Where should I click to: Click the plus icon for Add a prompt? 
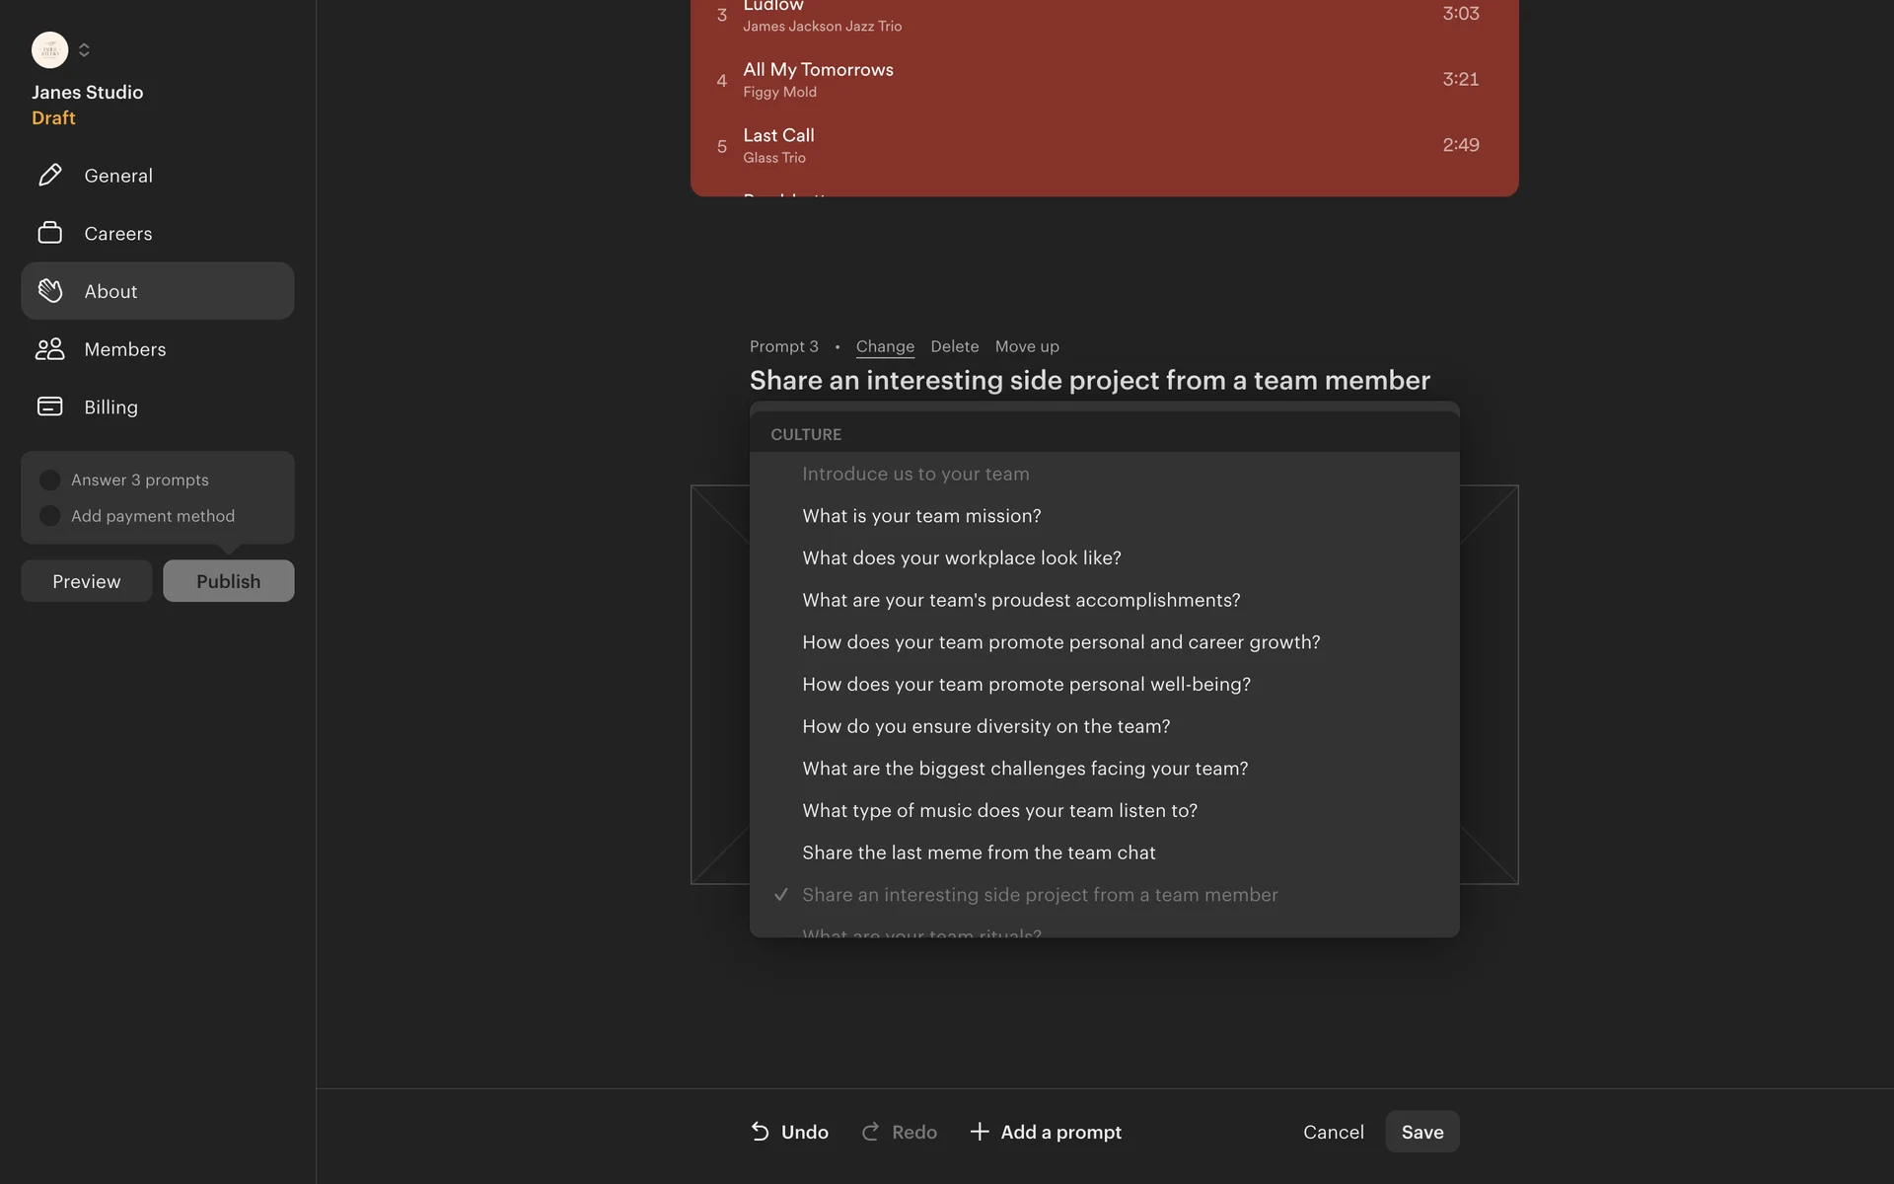[979, 1132]
